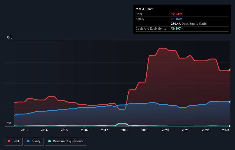The image size is (235, 150).
Task: Click the 2013 x-axis label
Action: coord(24,130)
